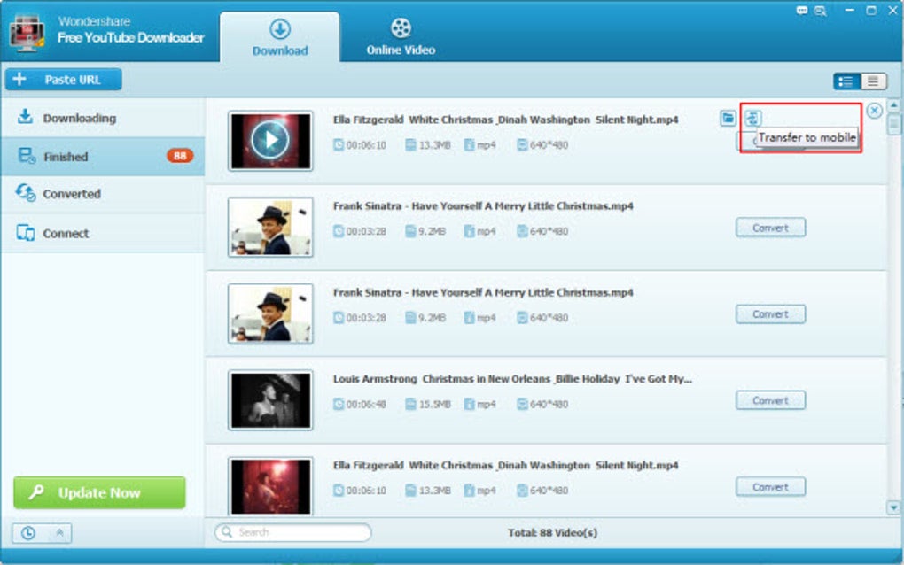Select the first Frank Sinatra thumbnail
Image resolution: width=904 pixels, height=565 pixels.
(269, 227)
